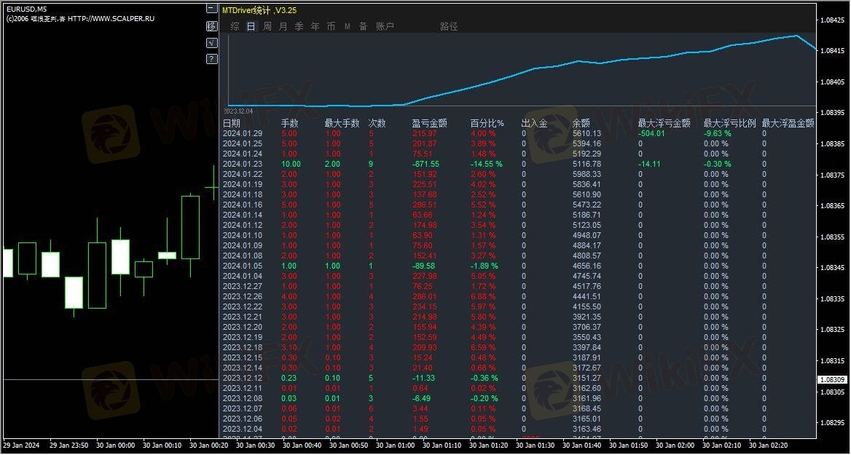Switch to '季' quarterly statistics tab
This screenshot has width=851, height=455.
point(299,26)
